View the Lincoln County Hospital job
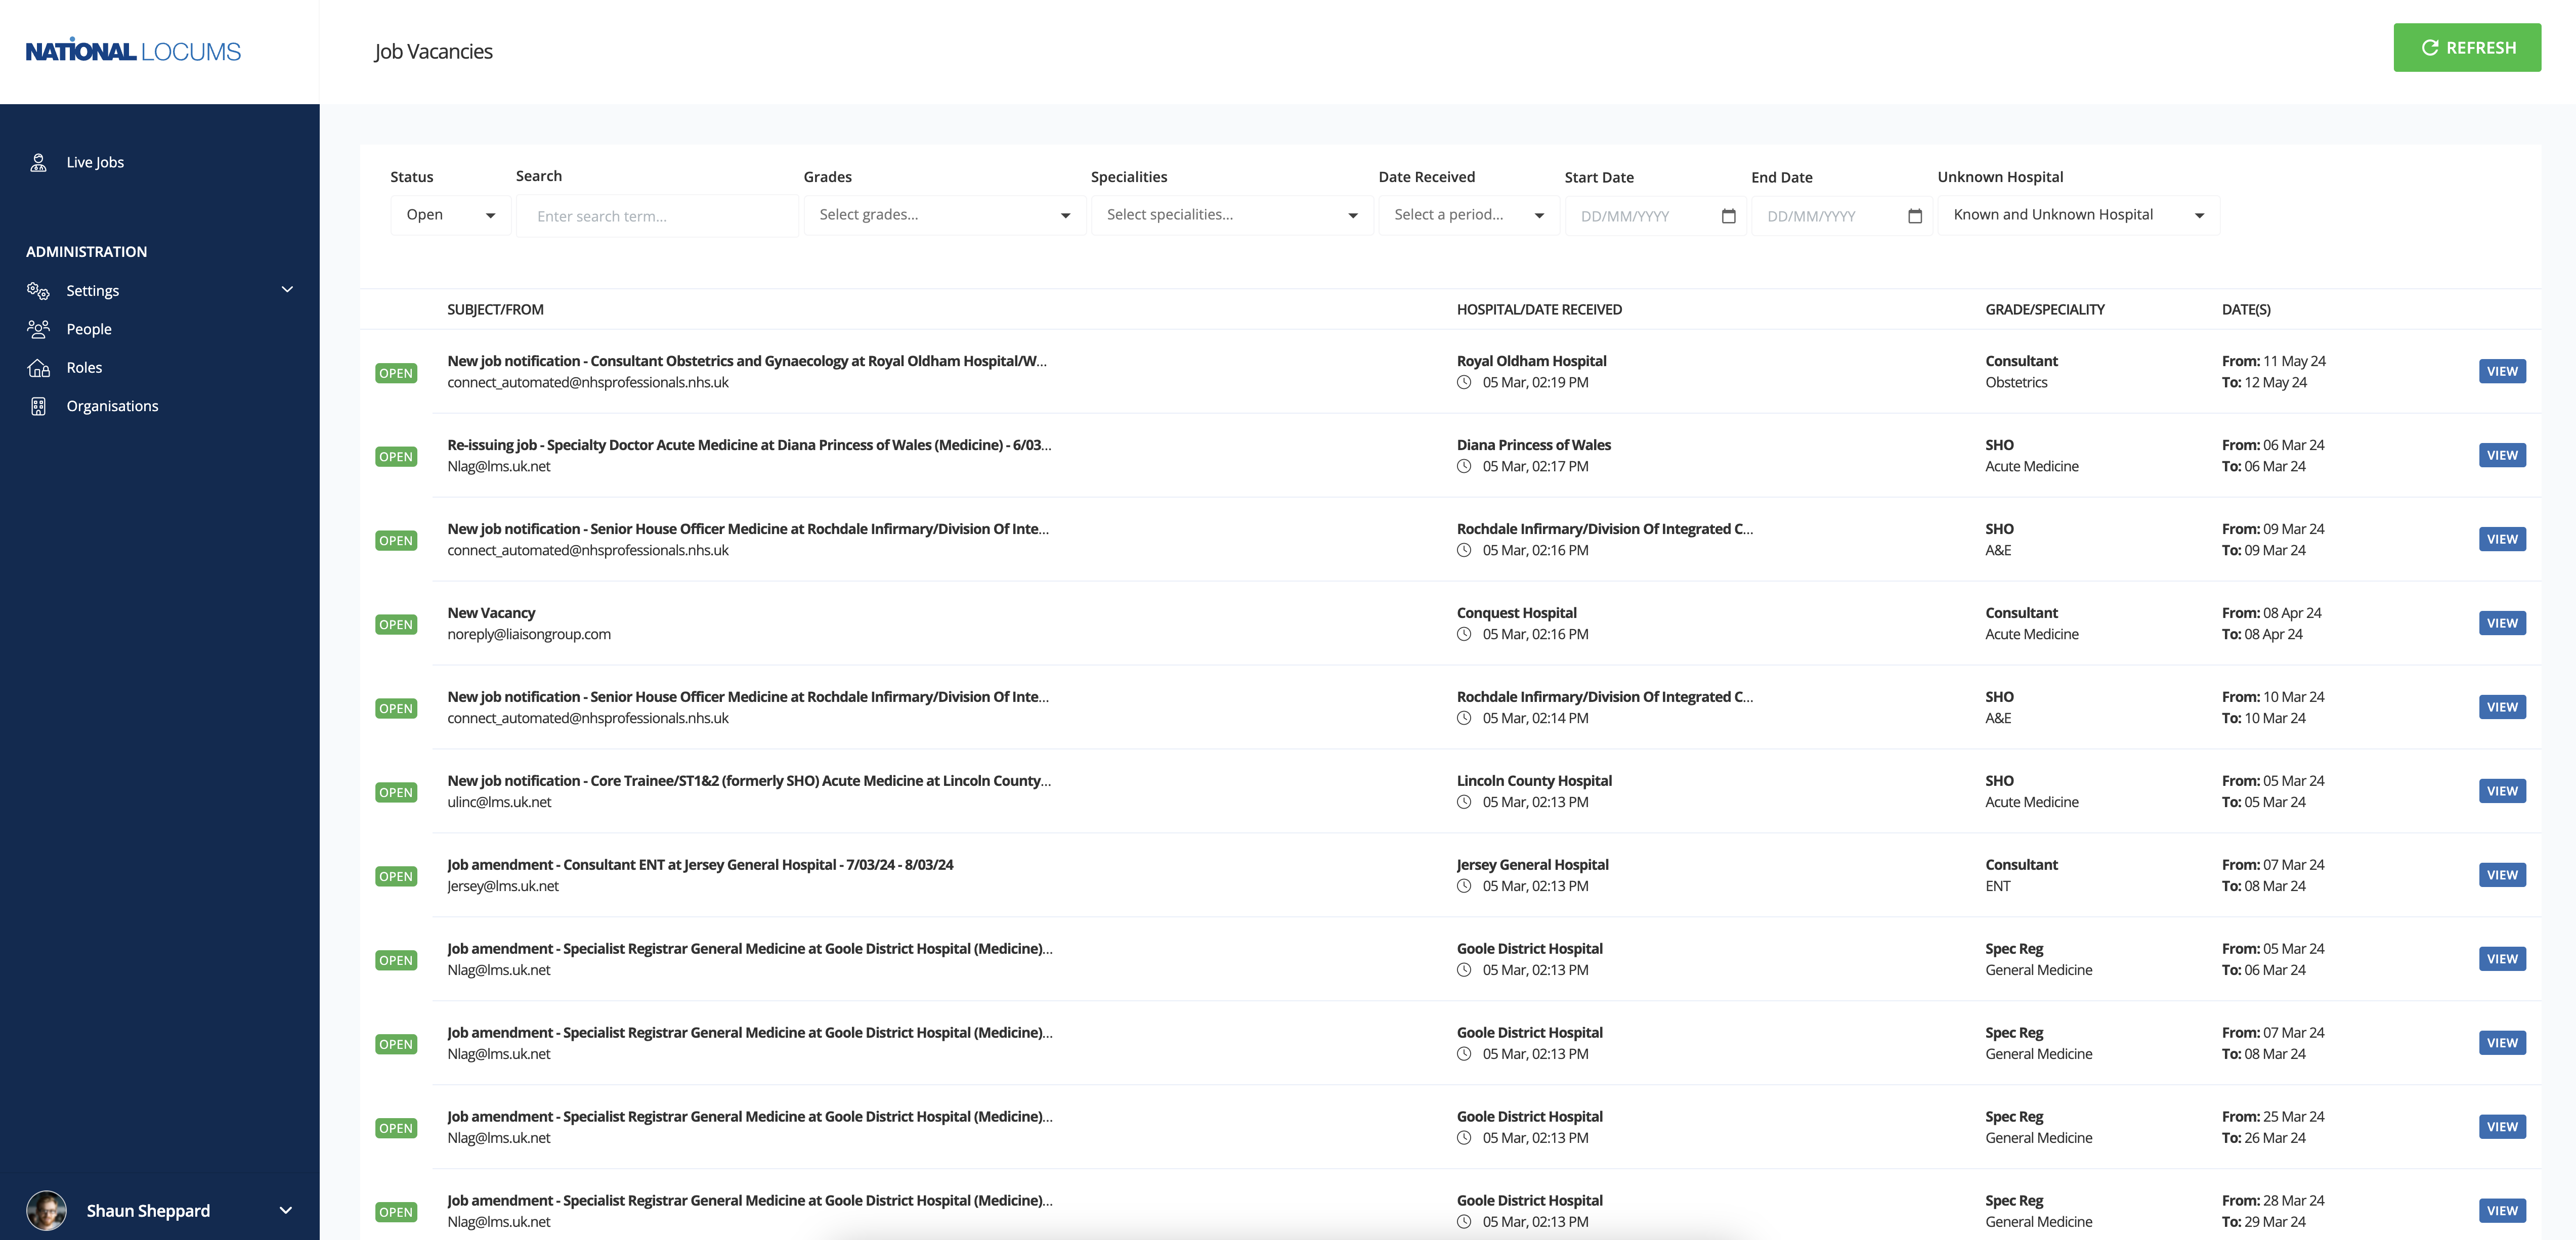 [x=2502, y=791]
